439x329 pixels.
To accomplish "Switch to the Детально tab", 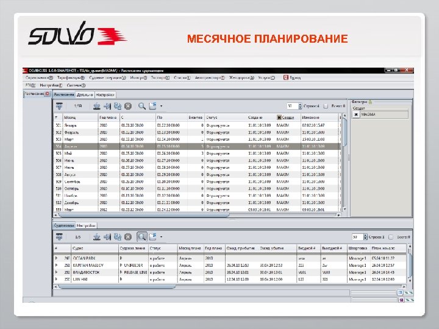I will point(85,95).
